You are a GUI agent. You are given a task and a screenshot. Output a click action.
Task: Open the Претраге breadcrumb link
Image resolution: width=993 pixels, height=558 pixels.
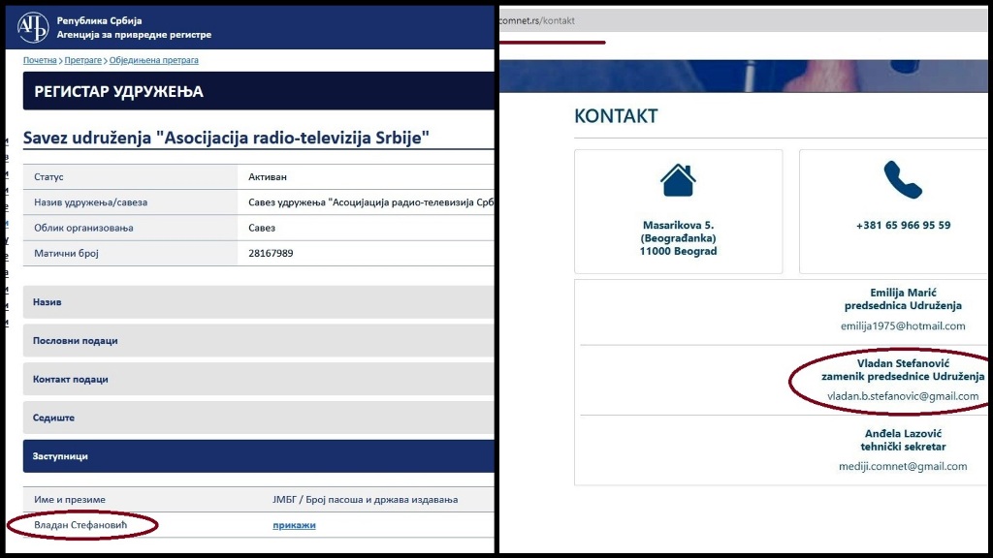(x=83, y=60)
